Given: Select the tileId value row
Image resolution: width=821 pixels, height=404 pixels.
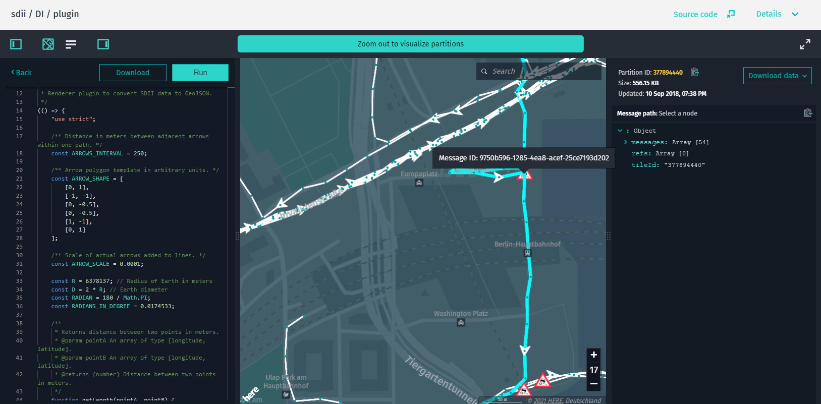Looking at the screenshot, I should click(668, 165).
